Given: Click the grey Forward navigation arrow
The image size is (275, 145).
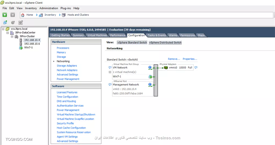Looking at the screenshot, I should click(x=13, y=15).
